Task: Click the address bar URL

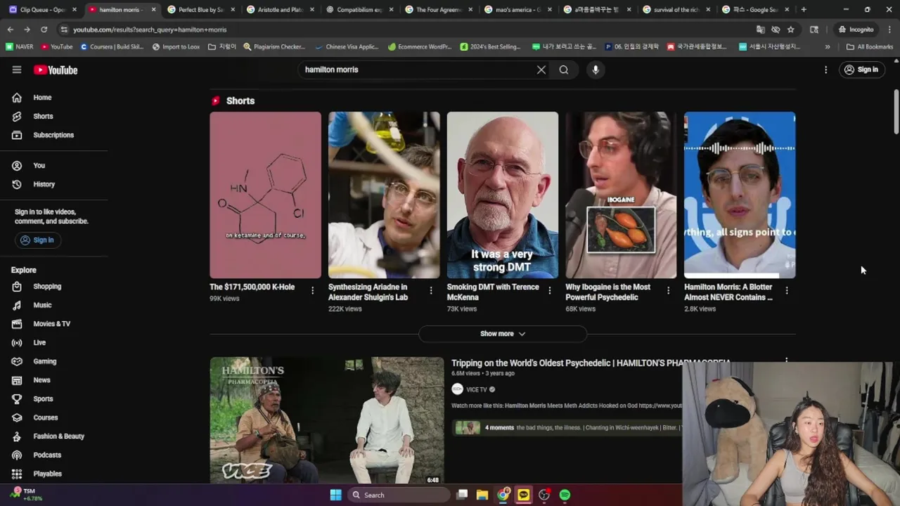Action: [x=150, y=30]
